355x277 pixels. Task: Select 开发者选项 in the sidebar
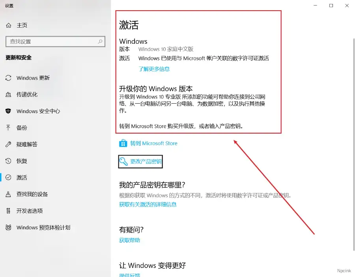tap(30, 211)
